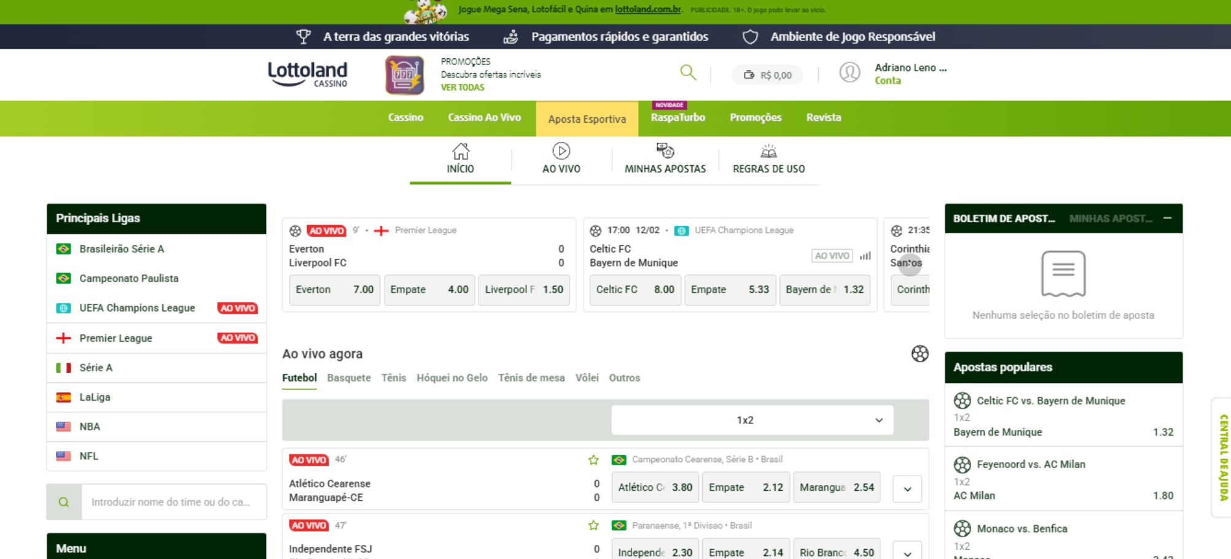Click the NBA flag icon

point(63,426)
